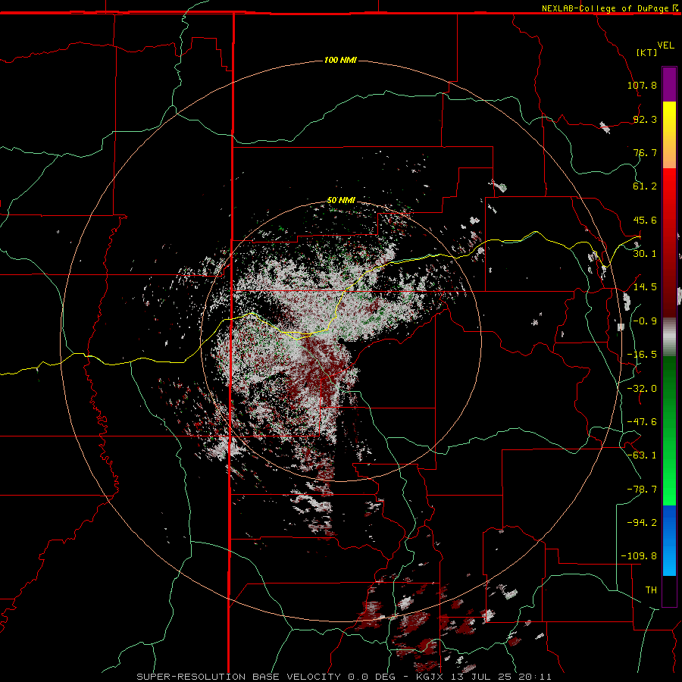Viewport: 682px width, 682px height.
Task: Pick the dark TH segment of the velocity bar
Action: (x=669, y=590)
